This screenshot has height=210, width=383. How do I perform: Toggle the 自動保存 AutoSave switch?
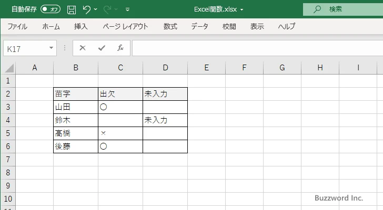[51, 9]
